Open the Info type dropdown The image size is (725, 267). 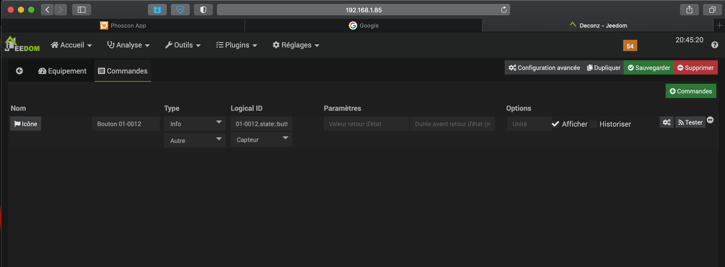click(x=195, y=124)
